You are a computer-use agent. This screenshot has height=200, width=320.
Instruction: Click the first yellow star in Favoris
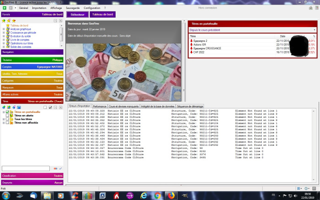[4, 21]
